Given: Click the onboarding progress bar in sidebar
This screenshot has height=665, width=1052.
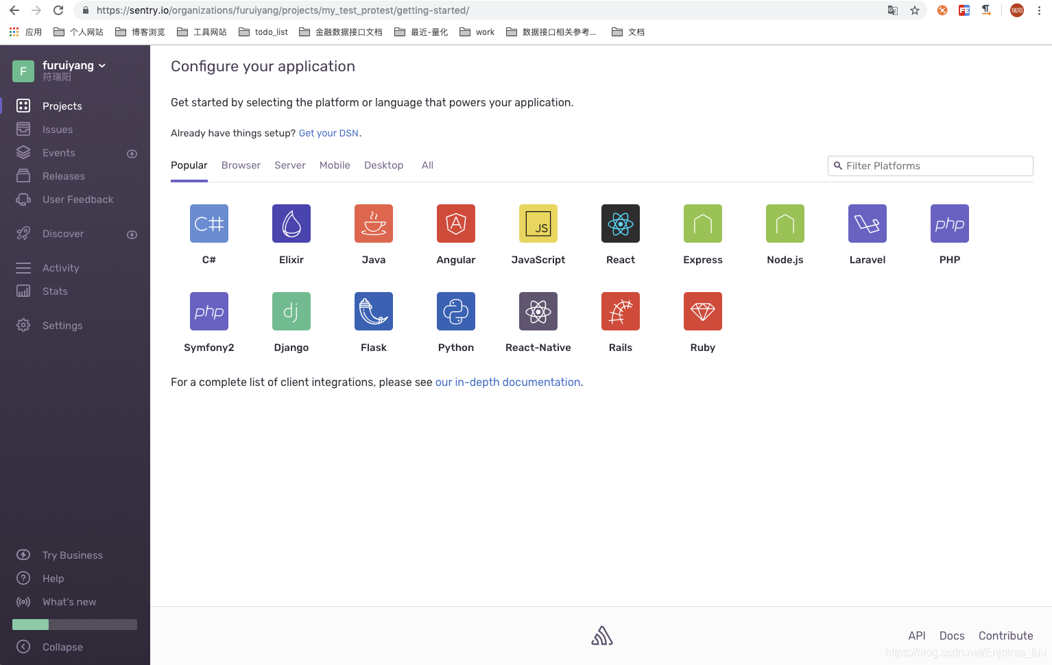Looking at the screenshot, I should point(75,625).
